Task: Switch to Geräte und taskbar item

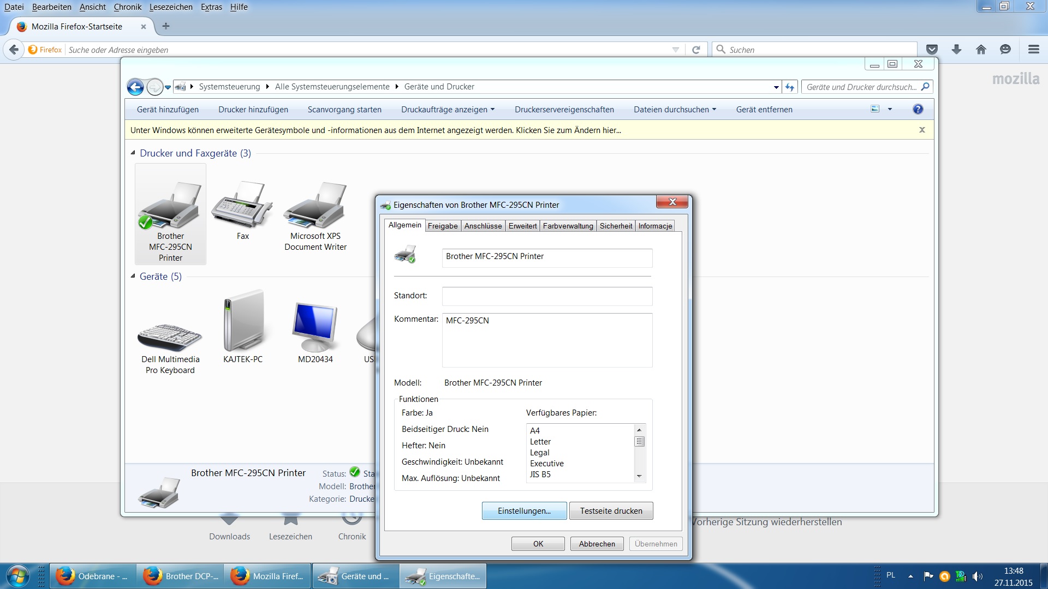Action: pos(355,576)
